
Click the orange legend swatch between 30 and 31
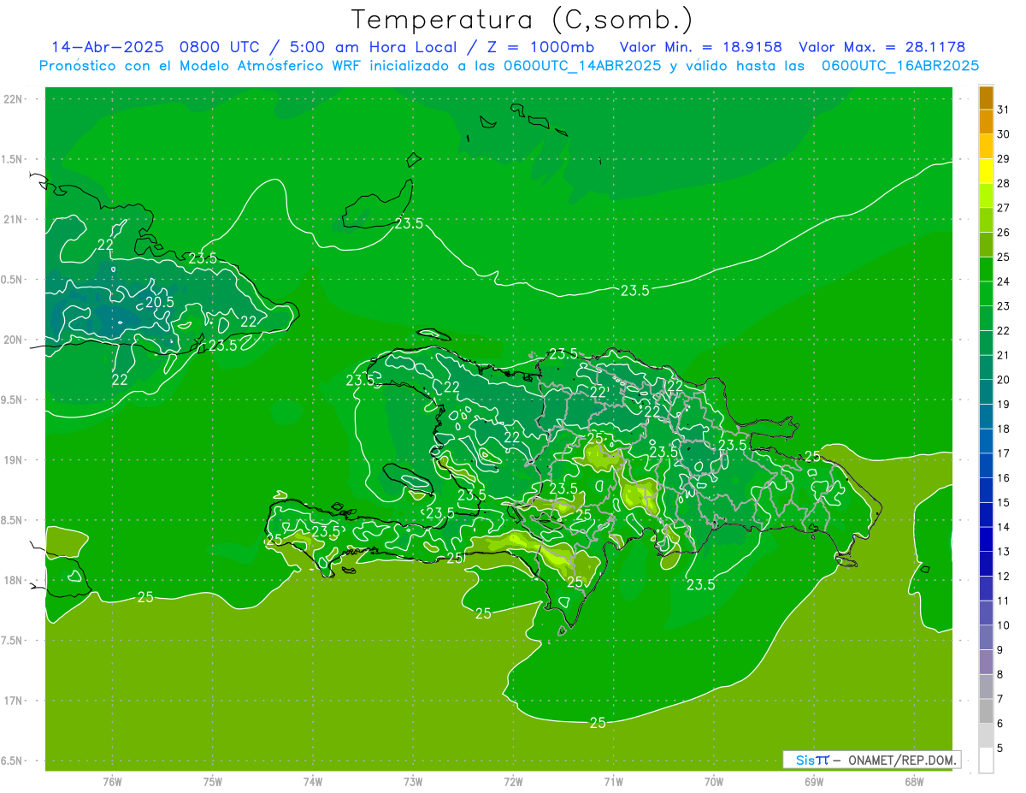coord(986,121)
